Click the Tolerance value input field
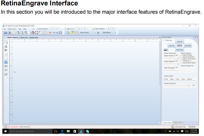The image size is (204, 136). coord(193,61)
